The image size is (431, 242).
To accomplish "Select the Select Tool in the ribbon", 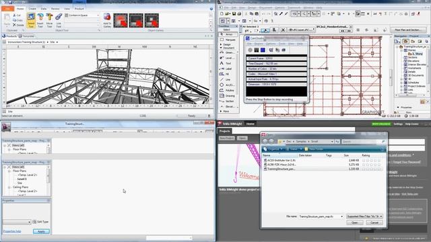I will coord(31,20).
